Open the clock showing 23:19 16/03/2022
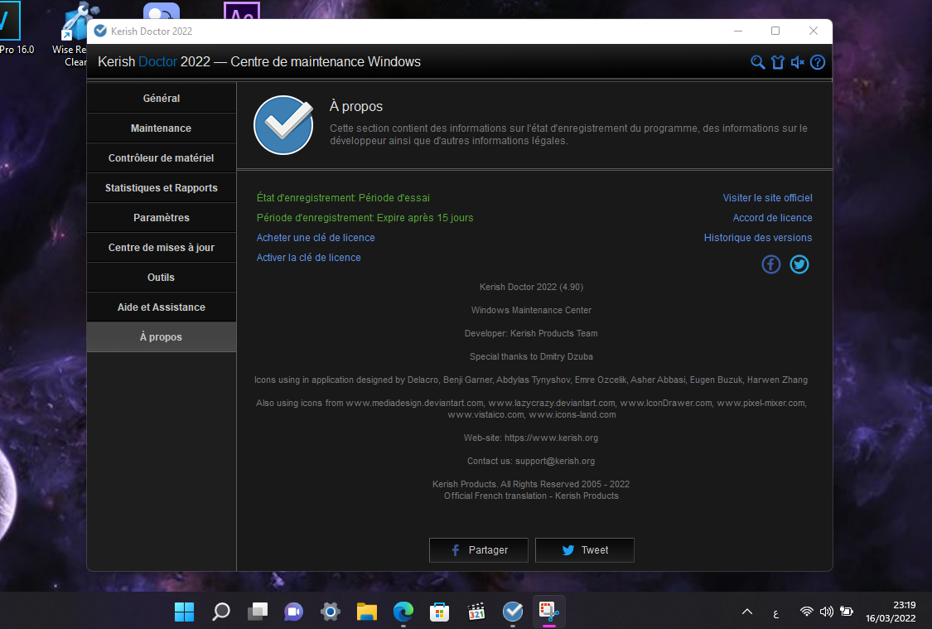 (891, 612)
